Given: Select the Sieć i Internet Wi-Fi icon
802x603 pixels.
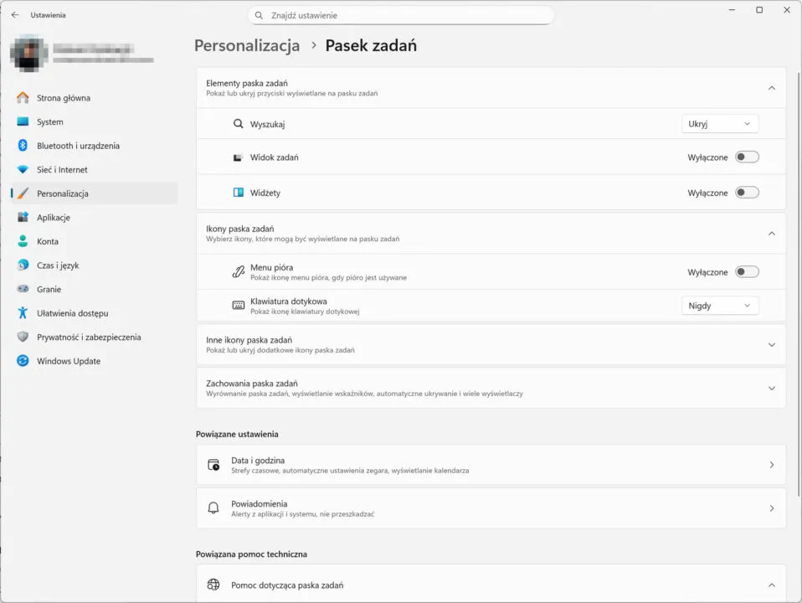Looking at the screenshot, I should [23, 170].
